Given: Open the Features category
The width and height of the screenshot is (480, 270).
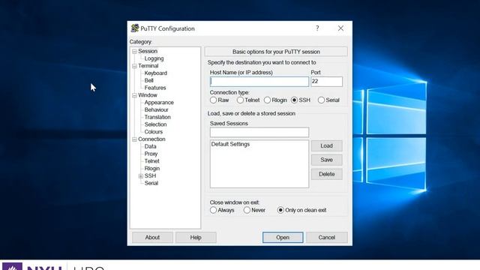Looking at the screenshot, I should [x=155, y=88].
